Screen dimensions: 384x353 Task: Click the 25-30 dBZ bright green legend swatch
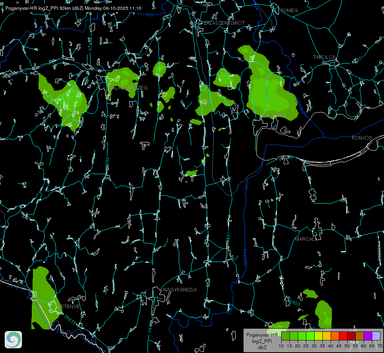[x=310, y=336]
